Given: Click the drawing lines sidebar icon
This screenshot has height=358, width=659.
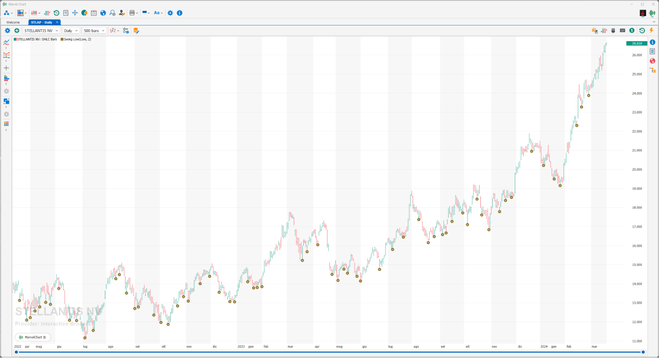Looking at the screenshot, I should tap(6, 55).
